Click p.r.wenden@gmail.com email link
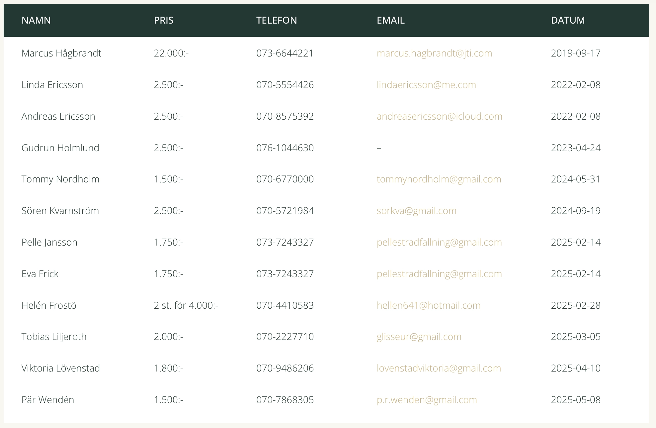This screenshot has width=656, height=428. click(x=427, y=400)
